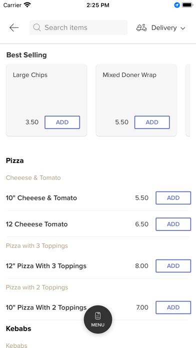196x348 pixels.
Task: Focus the Search items field
Action: (x=78, y=27)
